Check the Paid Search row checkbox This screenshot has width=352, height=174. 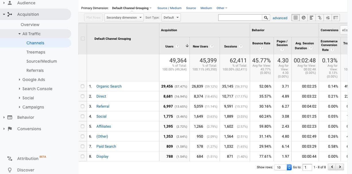click(83, 146)
